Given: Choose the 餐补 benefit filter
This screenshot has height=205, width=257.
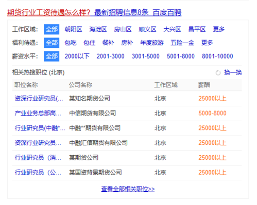Looking at the screenshot, I should 108,43.
